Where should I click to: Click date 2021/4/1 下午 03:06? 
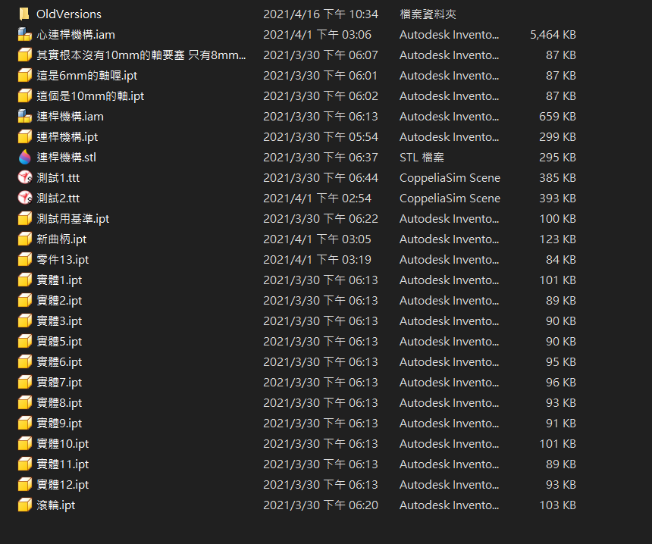click(317, 35)
